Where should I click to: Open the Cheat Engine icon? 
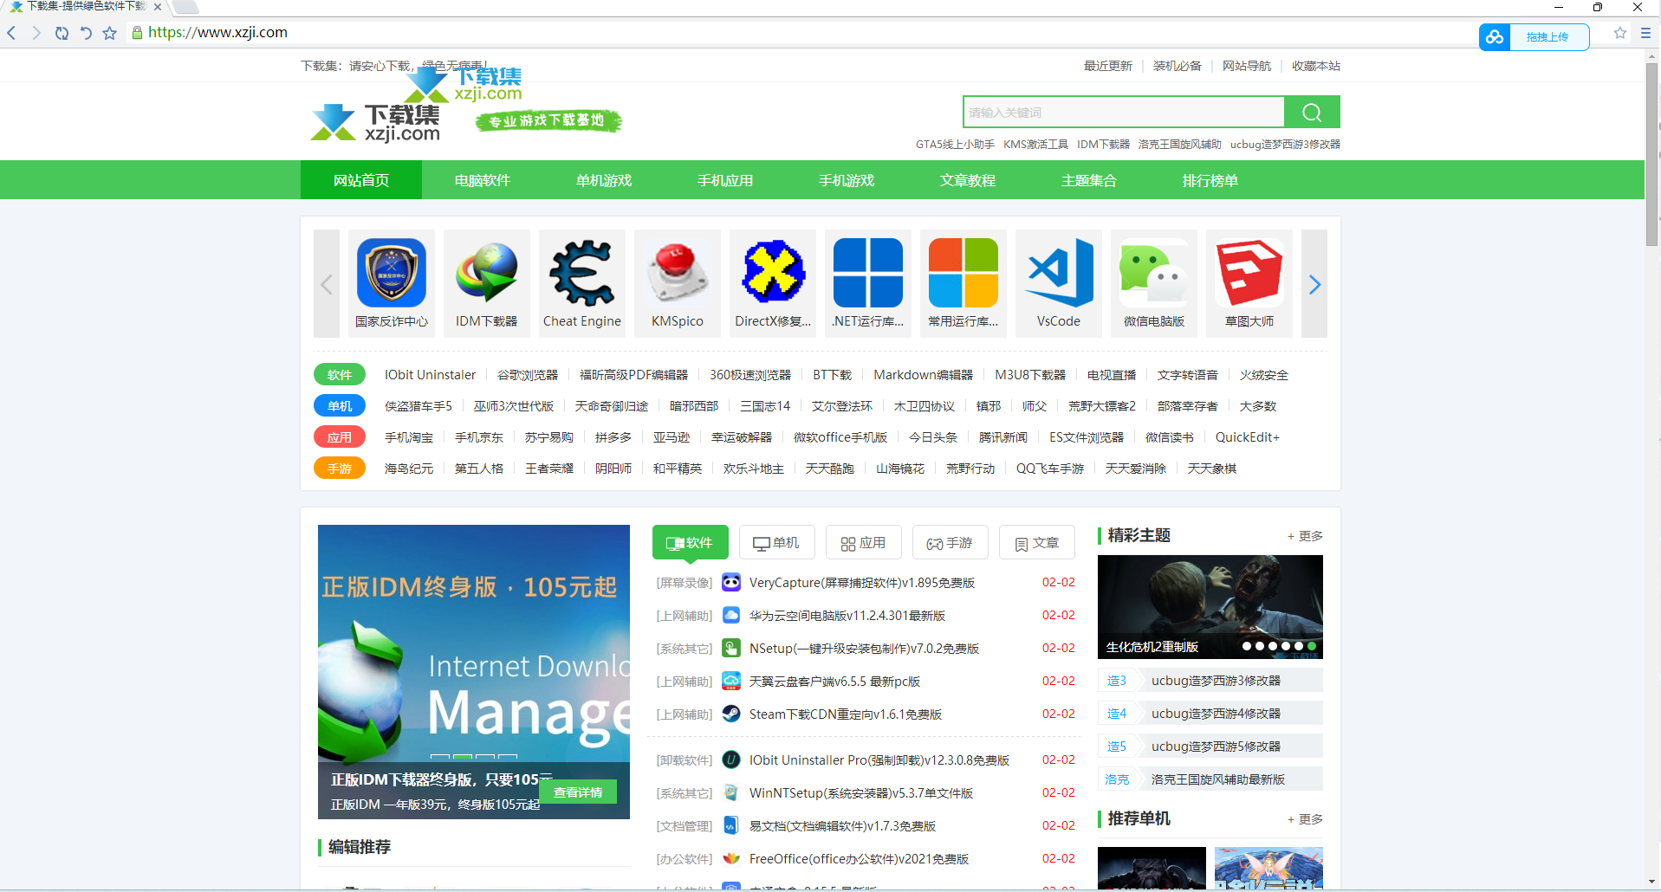tap(582, 274)
